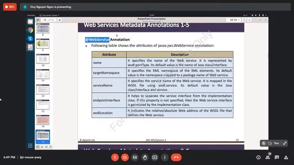Switch sidebar to thumbnails view
Viewport: 294px width, 165px height.
[38, 147]
